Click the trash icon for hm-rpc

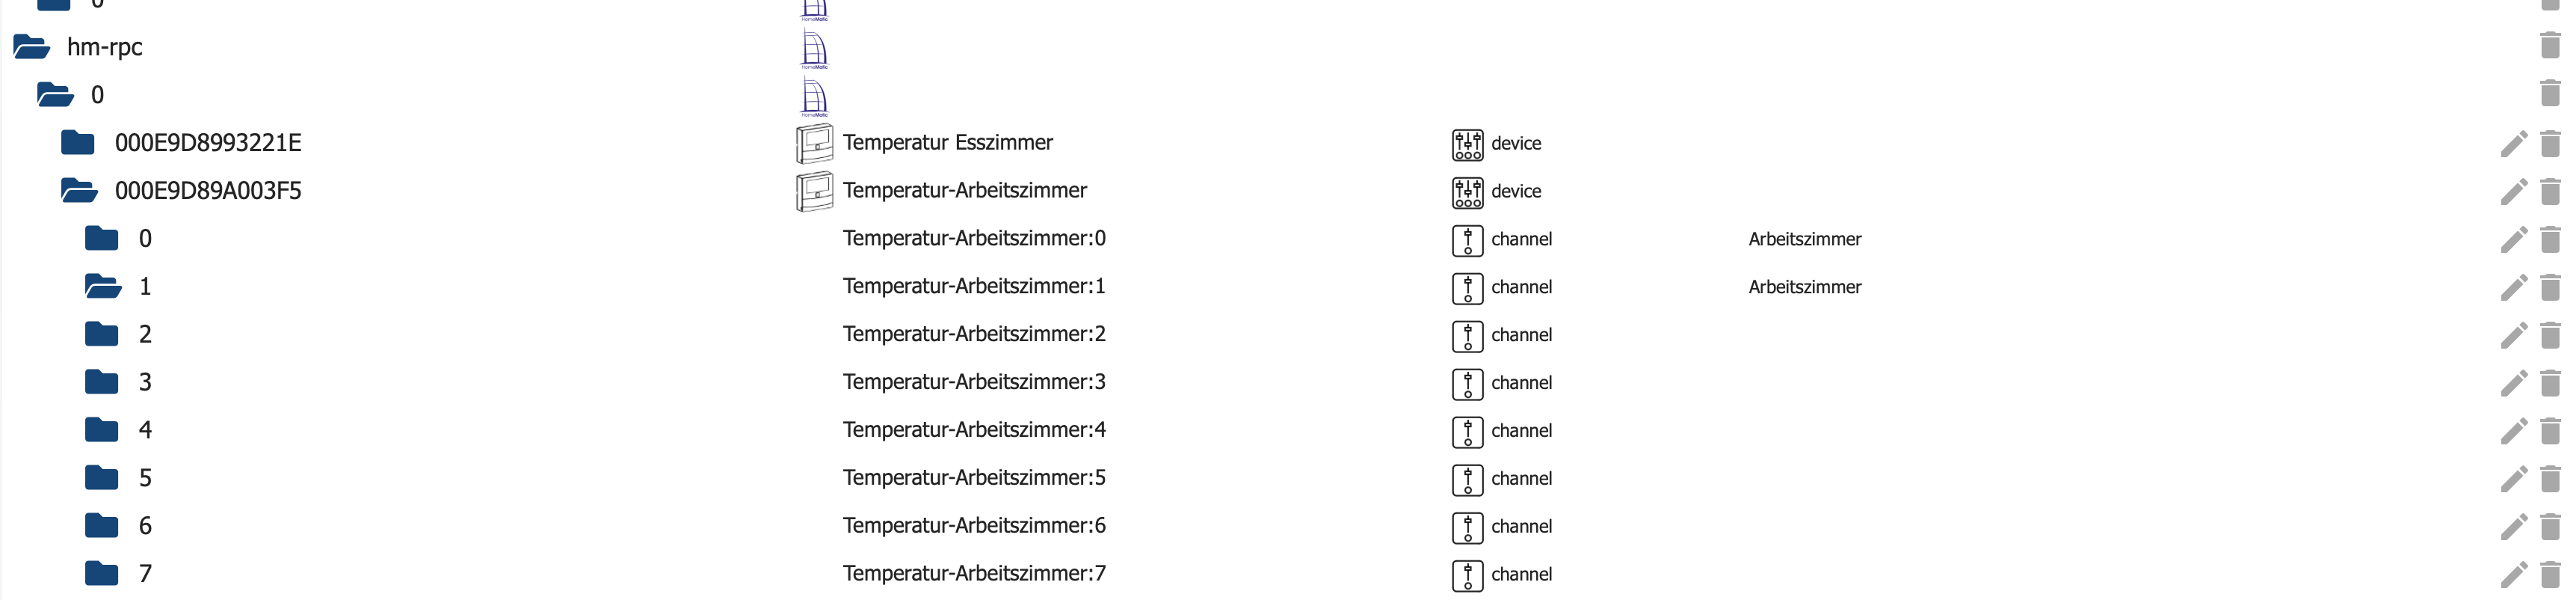coord(2550,46)
